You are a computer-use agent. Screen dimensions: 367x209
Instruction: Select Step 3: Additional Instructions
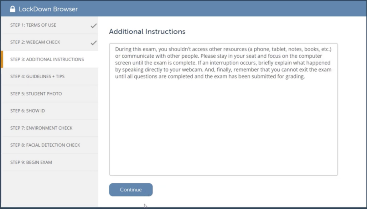(x=50, y=59)
